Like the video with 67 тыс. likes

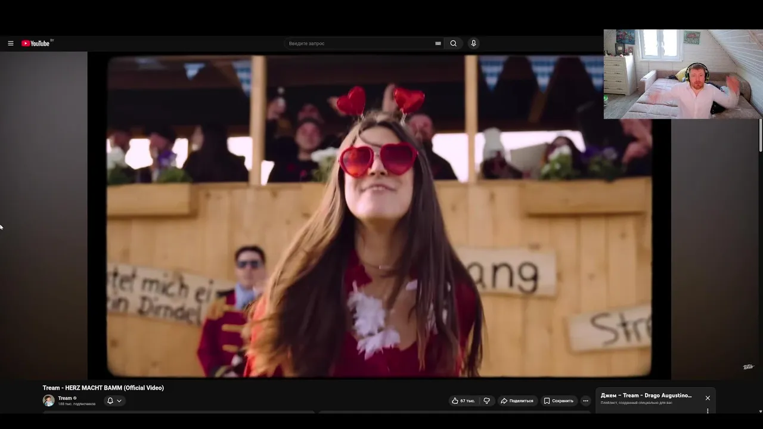tap(463, 401)
